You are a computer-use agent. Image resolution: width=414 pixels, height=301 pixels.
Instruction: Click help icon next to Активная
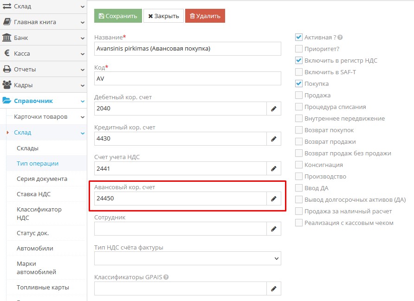[x=340, y=38]
